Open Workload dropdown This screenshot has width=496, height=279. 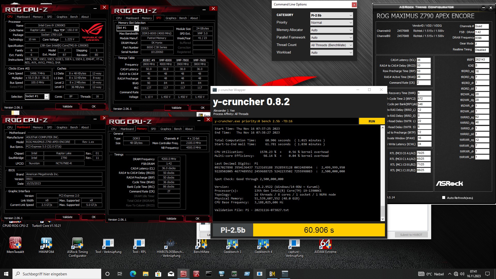(331, 53)
